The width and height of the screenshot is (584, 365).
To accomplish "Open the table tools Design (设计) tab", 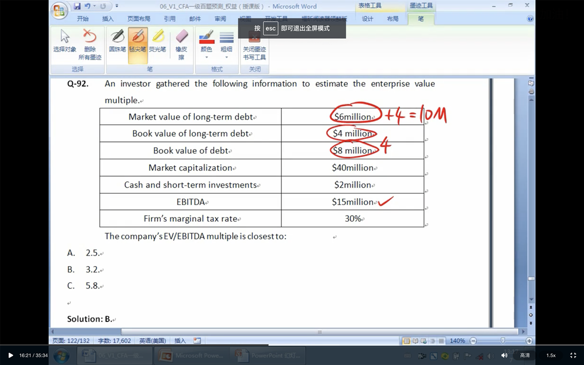I will [367, 19].
